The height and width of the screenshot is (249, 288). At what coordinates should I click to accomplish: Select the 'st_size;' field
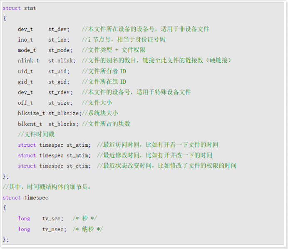[x=60, y=103]
